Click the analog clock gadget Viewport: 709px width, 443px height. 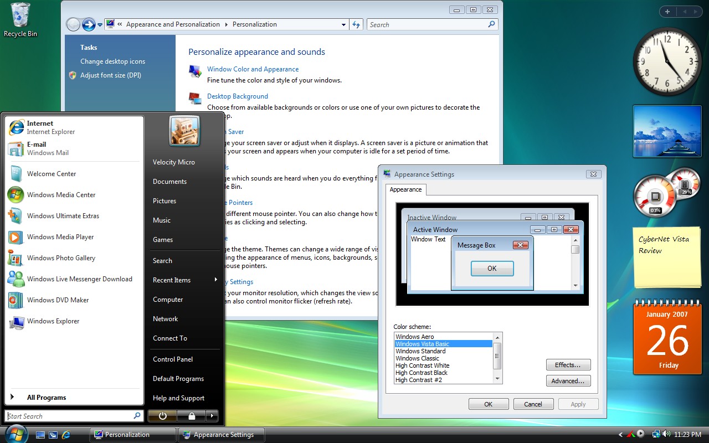(667, 61)
